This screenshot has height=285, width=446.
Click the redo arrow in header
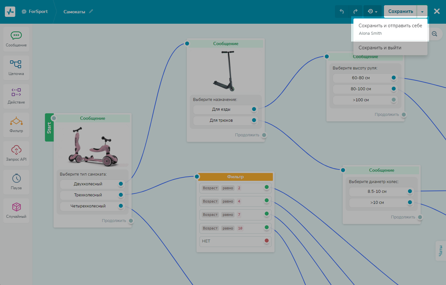point(355,12)
